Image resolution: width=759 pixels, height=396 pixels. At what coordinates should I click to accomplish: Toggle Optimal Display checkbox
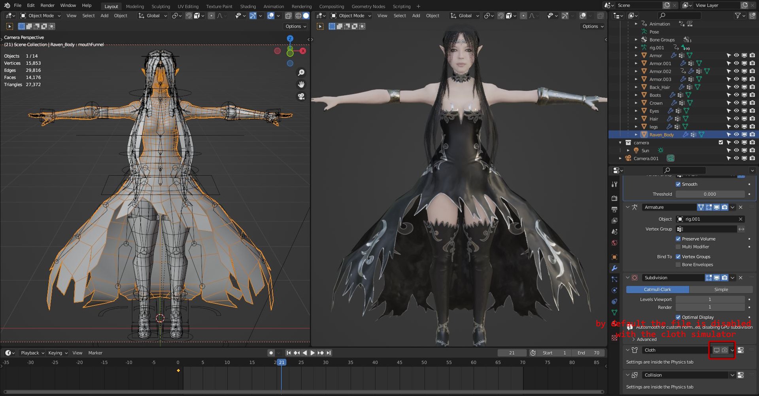pyautogui.click(x=678, y=317)
